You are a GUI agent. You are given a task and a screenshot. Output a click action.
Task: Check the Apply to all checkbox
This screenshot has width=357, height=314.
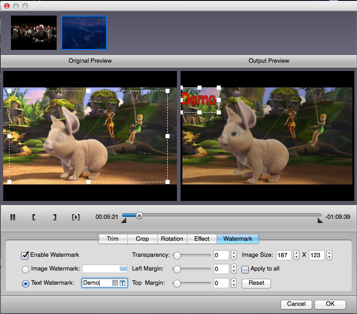pos(245,269)
